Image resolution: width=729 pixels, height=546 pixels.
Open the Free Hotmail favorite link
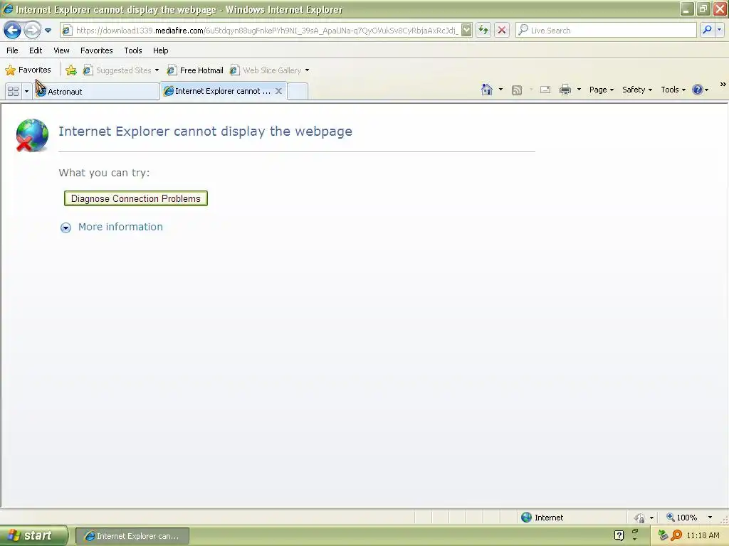coord(195,70)
